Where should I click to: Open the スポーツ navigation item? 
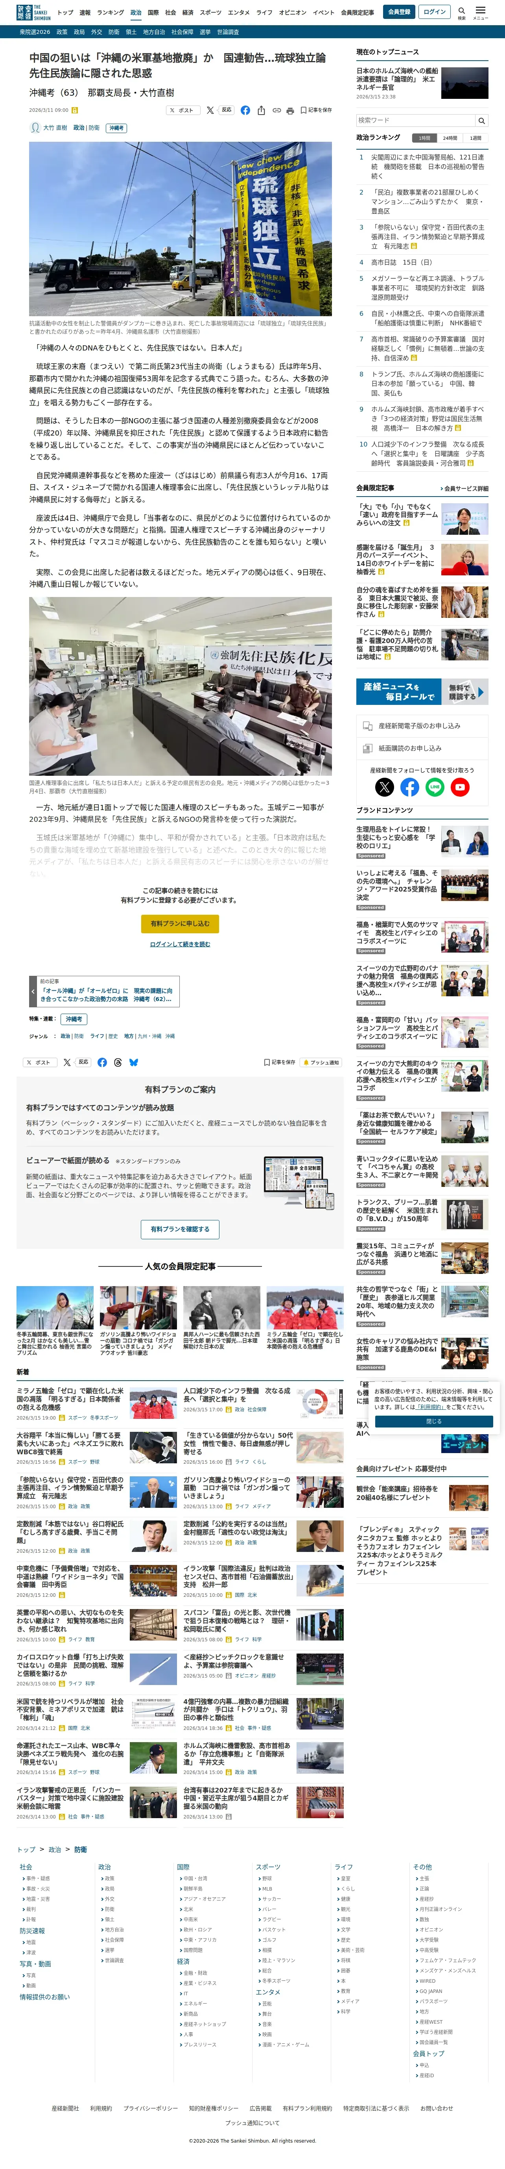(211, 13)
